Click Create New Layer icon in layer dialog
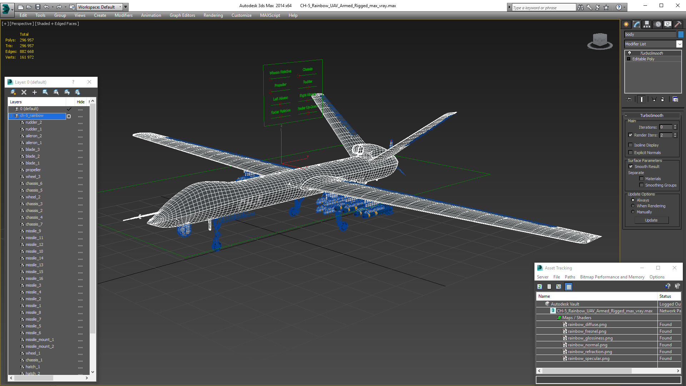This screenshot has width=686, height=386. [x=13, y=92]
